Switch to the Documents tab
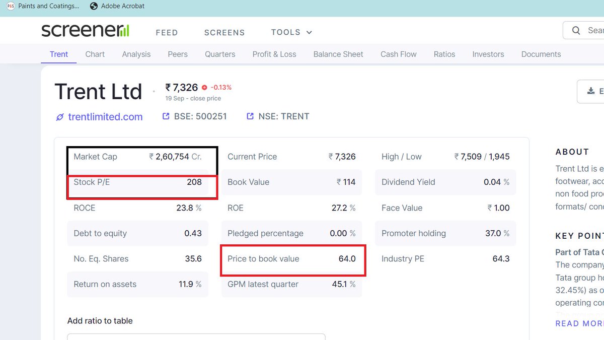This screenshot has width=604, height=340. point(541,54)
